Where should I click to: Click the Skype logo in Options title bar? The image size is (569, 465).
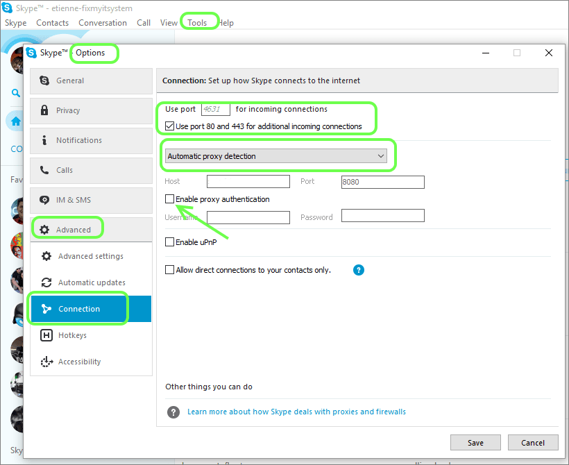pos(31,53)
